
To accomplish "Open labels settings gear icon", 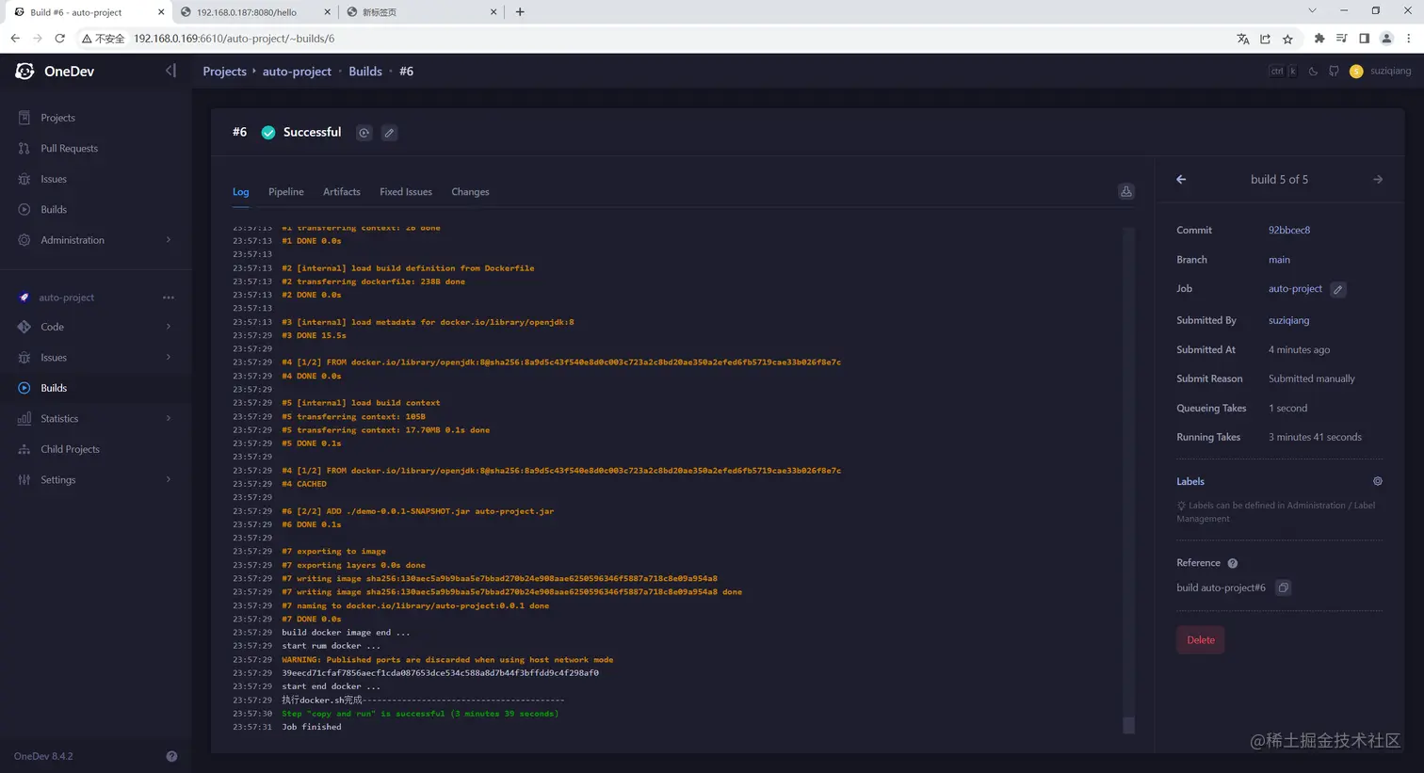I will pos(1378,481).
